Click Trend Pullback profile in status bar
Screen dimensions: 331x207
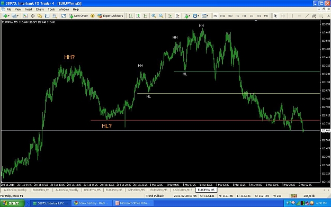click(x=155, y=196)
